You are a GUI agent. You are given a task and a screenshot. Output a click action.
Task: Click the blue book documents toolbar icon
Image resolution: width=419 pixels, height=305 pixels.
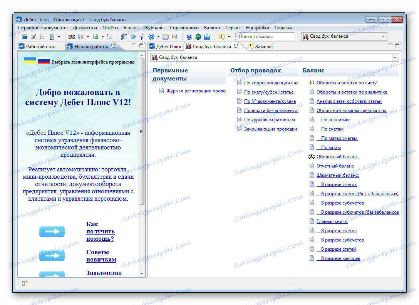coord(52,37)
